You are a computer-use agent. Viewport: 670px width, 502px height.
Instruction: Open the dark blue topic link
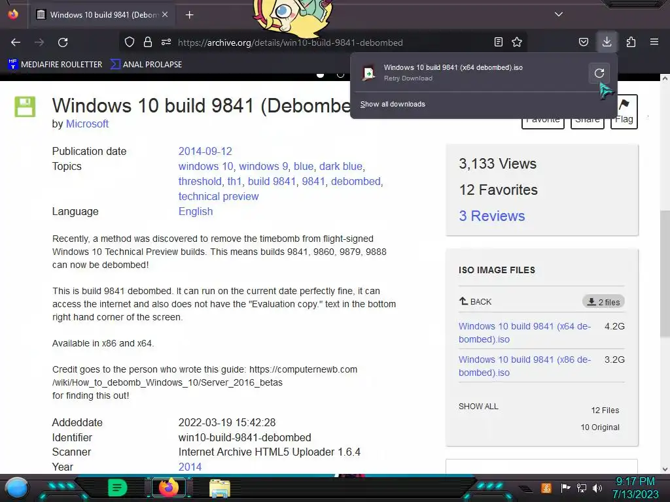(340, 166)
